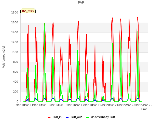Click the 1600 y-axis tick label
This screenshot has height=122, width=163.
pos(15,23)
